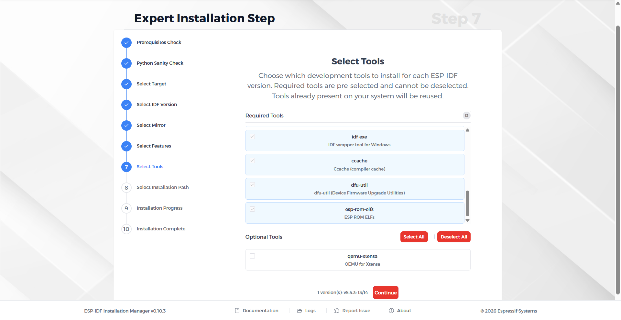
Task: Click the Select Tools main heading
Action: pyautogui.click(x=358, y=61)
